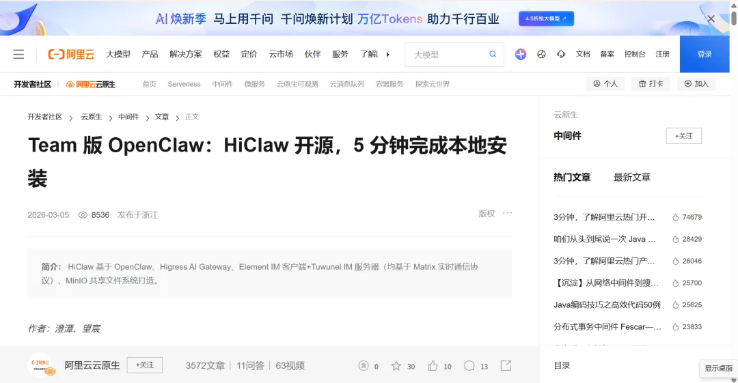Click the 4.5折抢大模型 banner button
The image size is (738, 383).
coord(546,18)
